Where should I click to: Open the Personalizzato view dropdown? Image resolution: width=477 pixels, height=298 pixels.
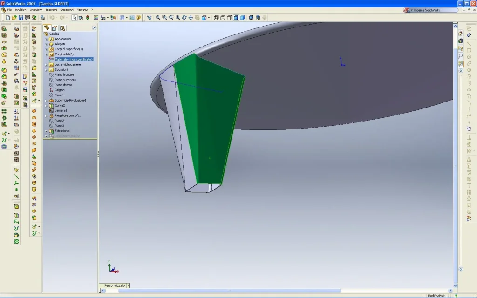(128, 285)
